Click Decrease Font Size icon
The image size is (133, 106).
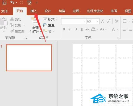click(x=109, y=21)
